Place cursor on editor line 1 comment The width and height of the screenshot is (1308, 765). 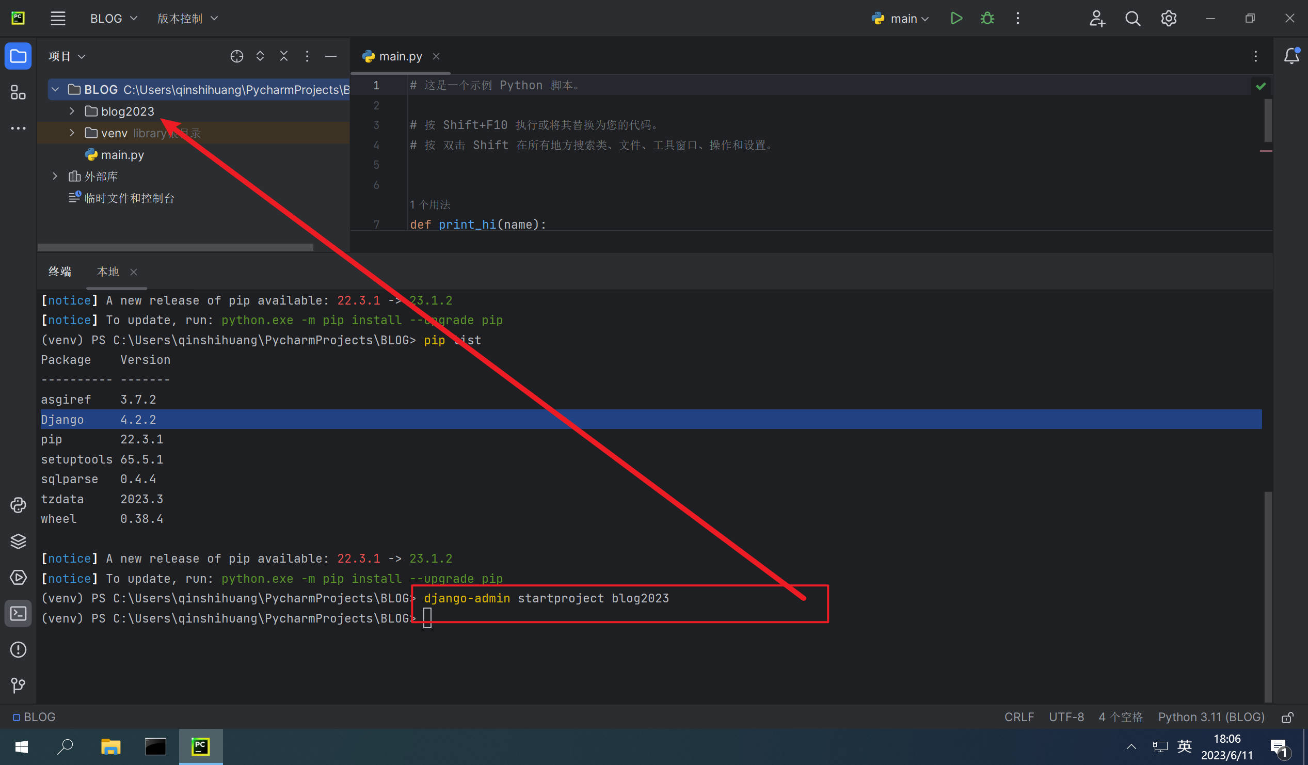[x=495, y=85]
